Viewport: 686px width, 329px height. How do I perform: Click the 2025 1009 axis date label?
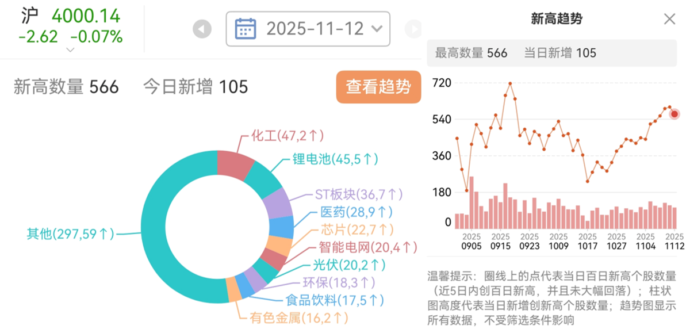pos(558,242)
